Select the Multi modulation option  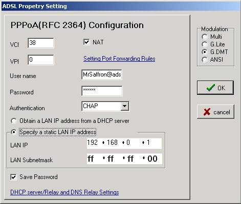click(x=204, y=37)
